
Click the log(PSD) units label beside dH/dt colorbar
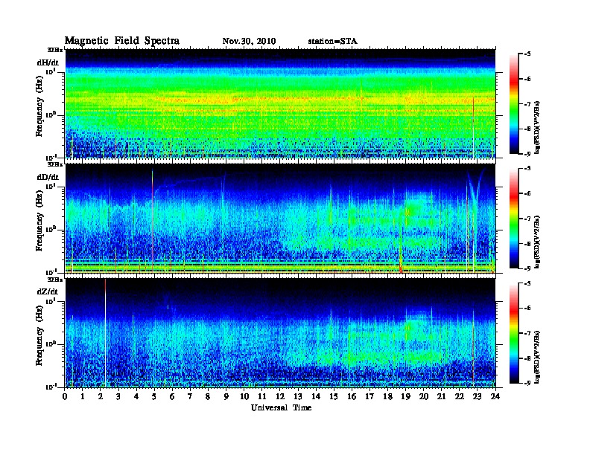click(536, 127)
